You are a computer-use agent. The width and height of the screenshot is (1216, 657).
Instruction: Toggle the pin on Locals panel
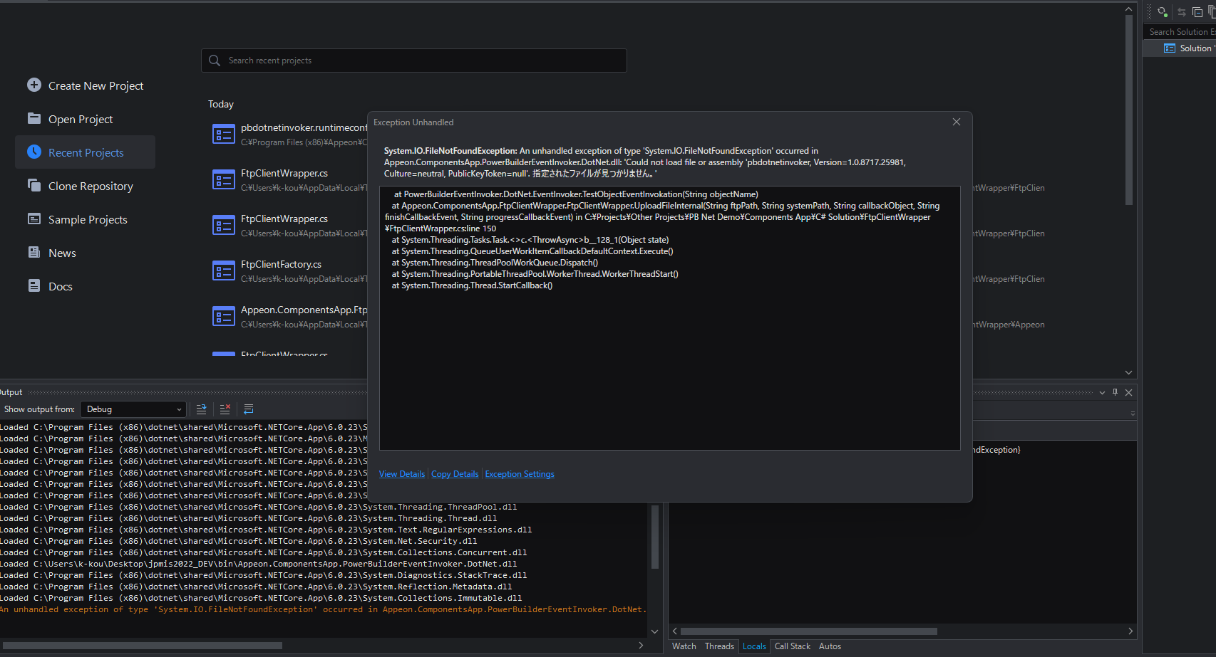(1115, 392)
